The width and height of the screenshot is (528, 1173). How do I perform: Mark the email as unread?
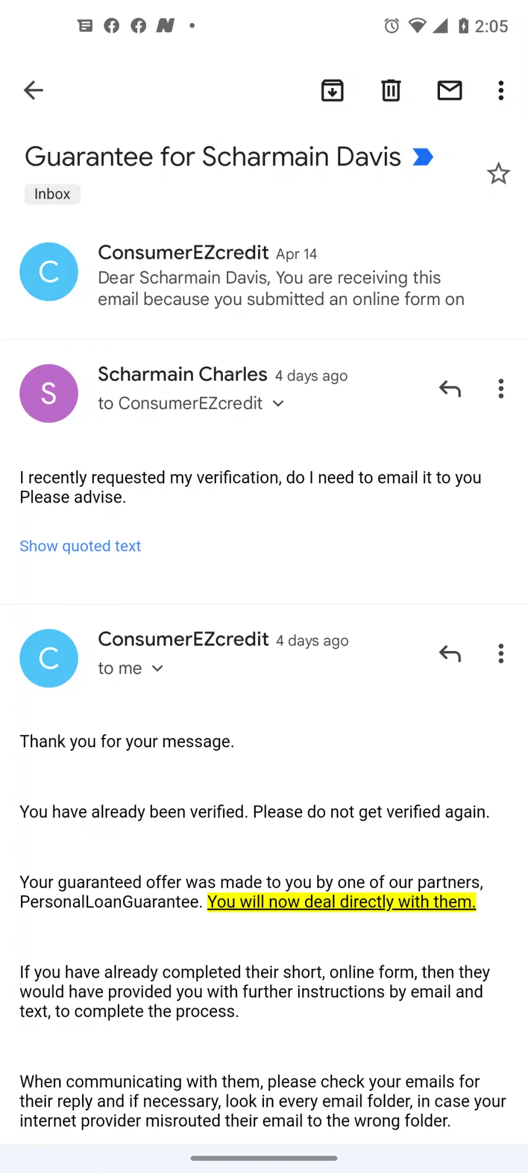tap(450, 90)
